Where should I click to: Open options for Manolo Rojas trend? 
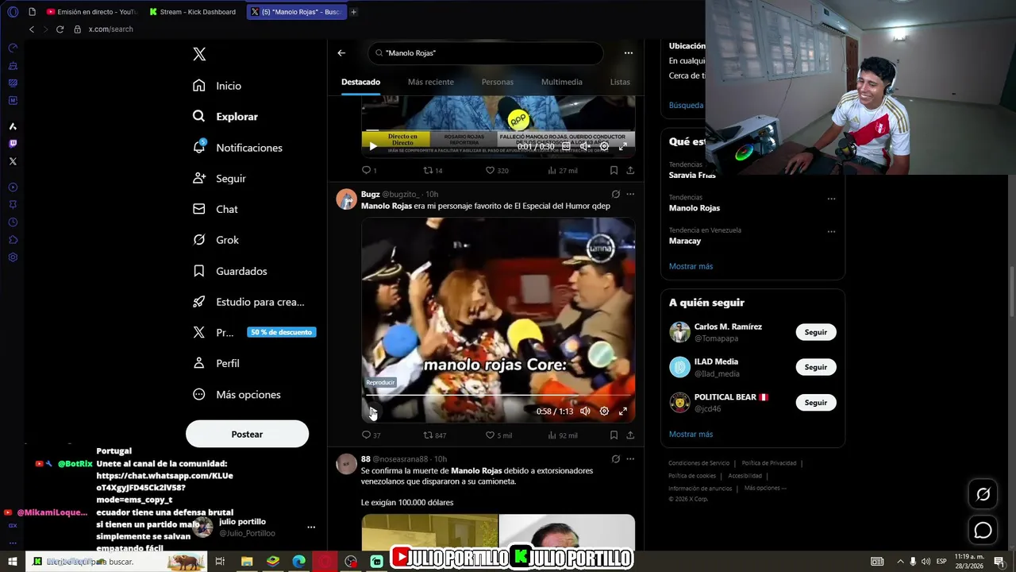coord(831,199)
